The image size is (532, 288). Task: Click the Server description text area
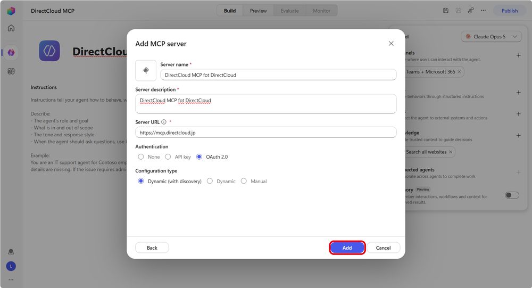(265, 104)
